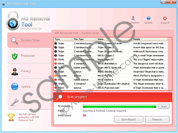Screen dimensions: 178x133
Task: Switch to the Protection tab
Action: coord(30,56)
